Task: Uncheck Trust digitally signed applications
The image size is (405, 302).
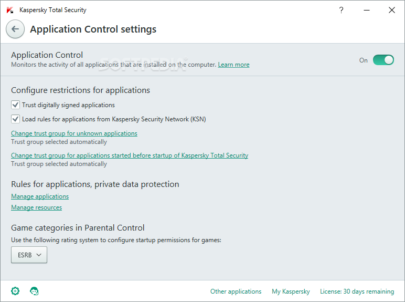Action: 16,105
